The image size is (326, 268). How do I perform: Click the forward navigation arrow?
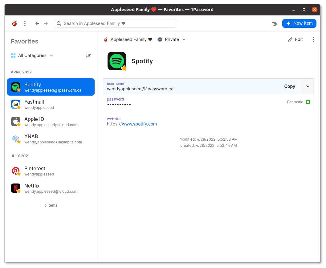coord(46,23)
